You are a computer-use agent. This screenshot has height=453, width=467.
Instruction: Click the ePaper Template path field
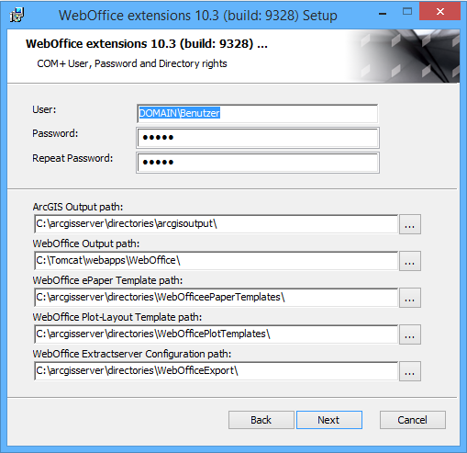pos(216,298)
